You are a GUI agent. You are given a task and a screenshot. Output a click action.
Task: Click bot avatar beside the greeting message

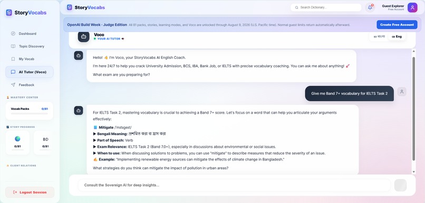pos(79,55)
